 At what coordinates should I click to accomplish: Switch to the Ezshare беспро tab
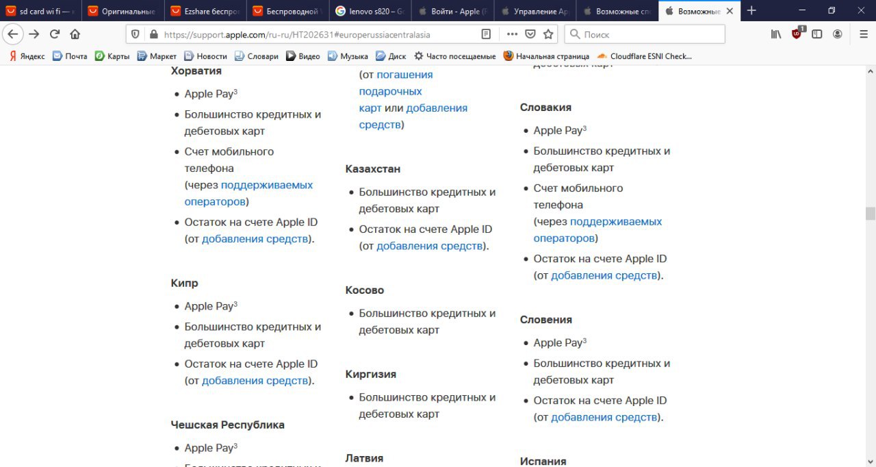[205, 11]
